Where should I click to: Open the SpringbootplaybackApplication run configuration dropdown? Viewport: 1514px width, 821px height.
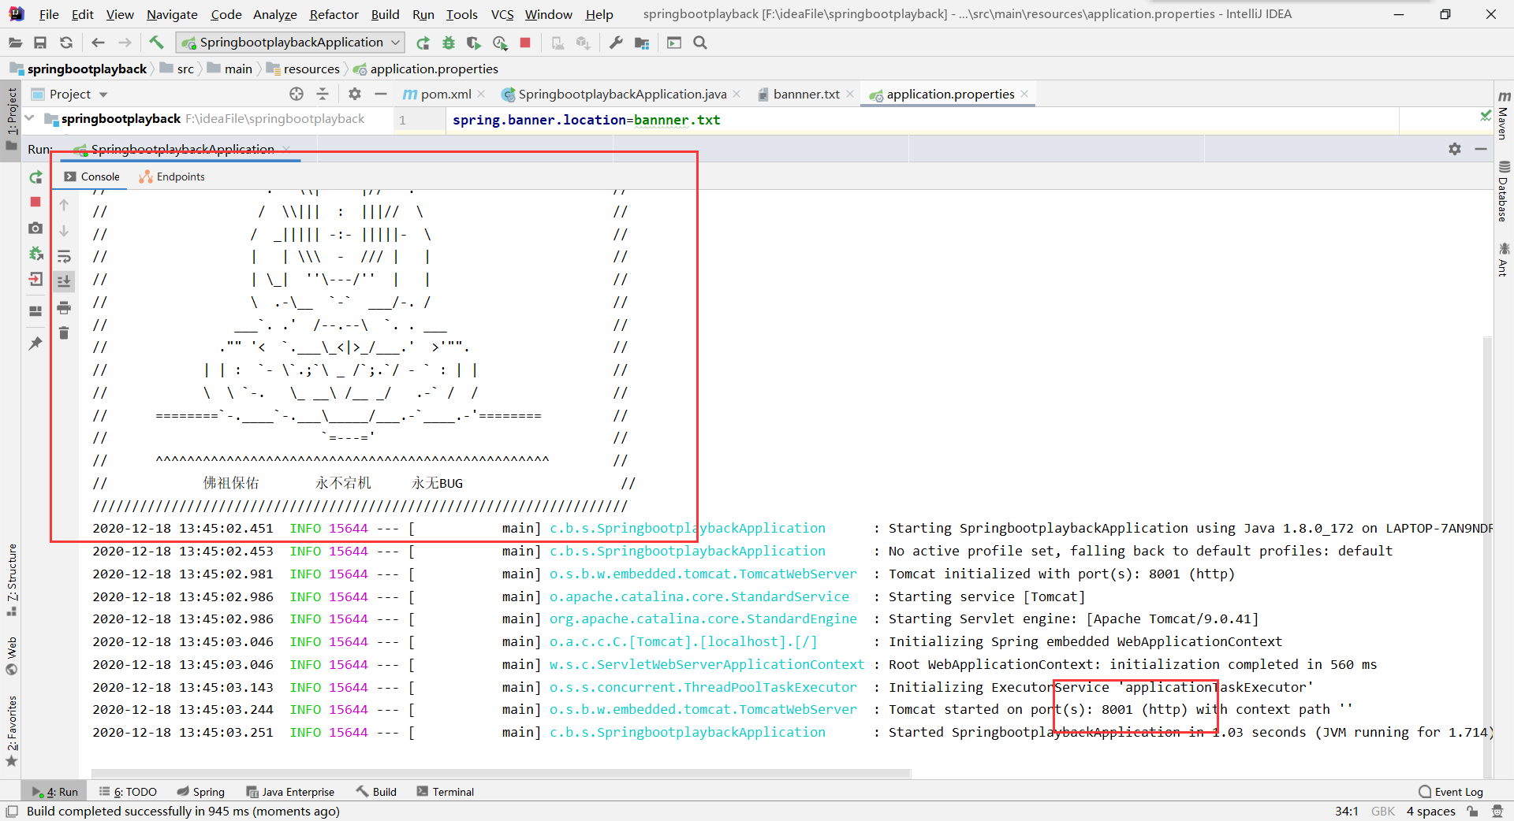pyautogui.click(x=290, y=43)
